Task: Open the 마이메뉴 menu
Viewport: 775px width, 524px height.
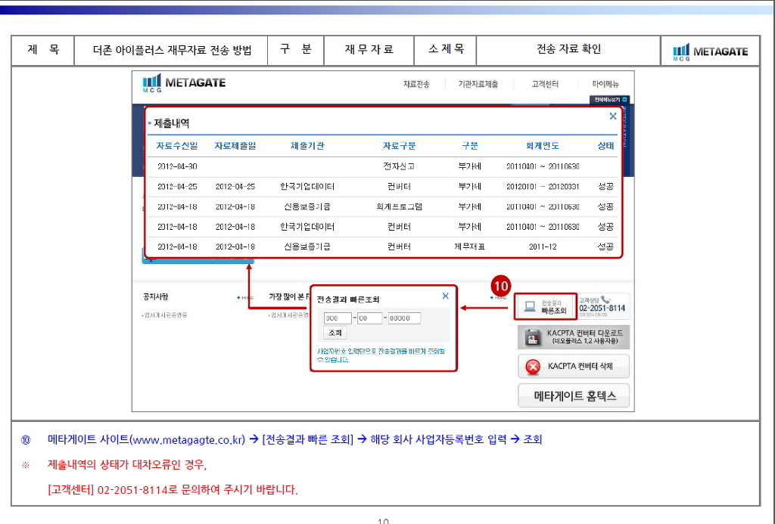Action: [605, 85]
